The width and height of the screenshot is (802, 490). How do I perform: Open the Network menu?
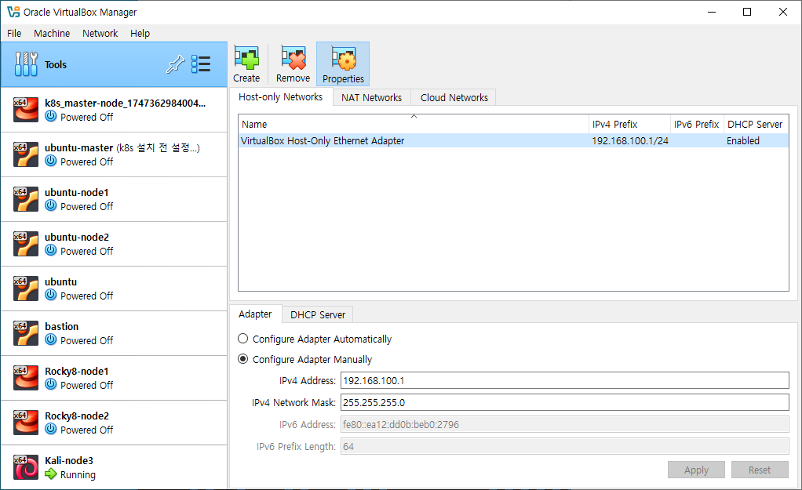coord(100,33)
